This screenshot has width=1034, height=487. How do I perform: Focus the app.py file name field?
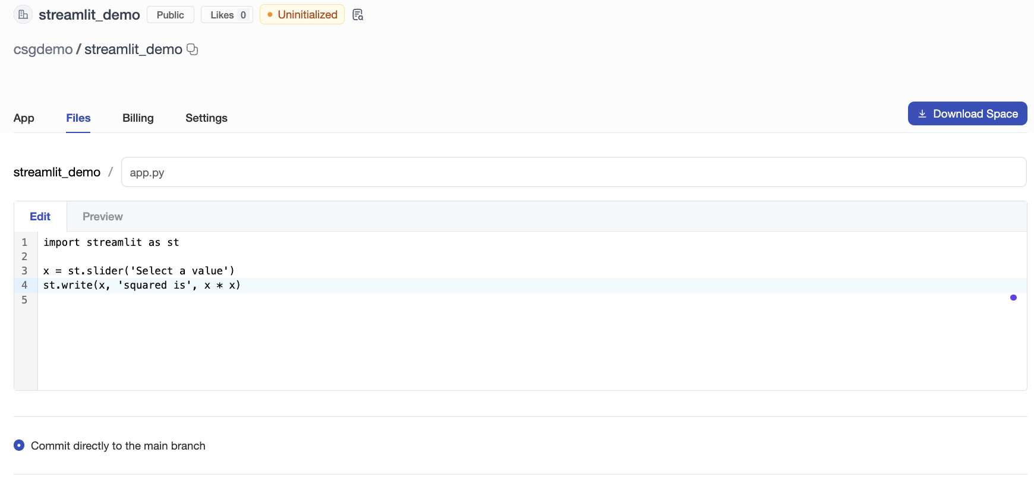[x=573, y=172]
